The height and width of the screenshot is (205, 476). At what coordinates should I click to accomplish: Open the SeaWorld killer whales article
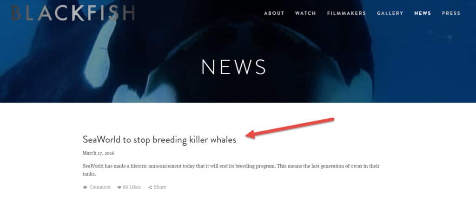159,140
